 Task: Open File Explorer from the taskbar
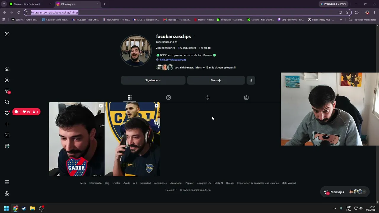coord(33,208)
